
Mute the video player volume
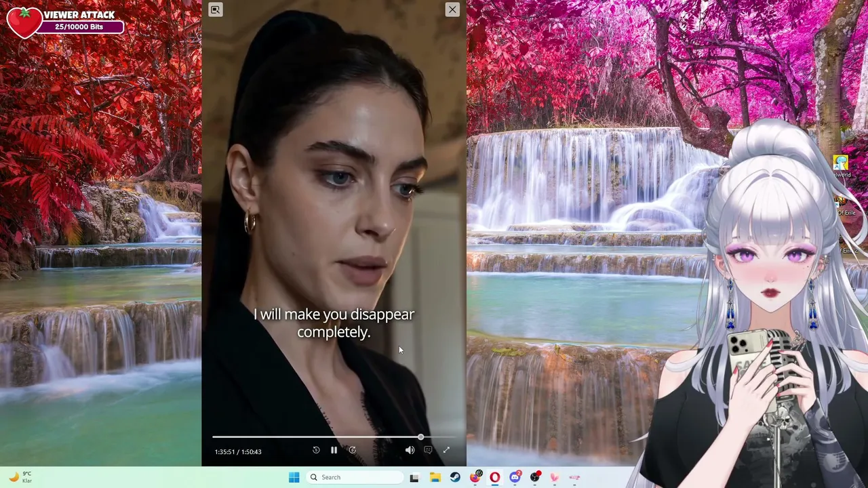point(410,450)
